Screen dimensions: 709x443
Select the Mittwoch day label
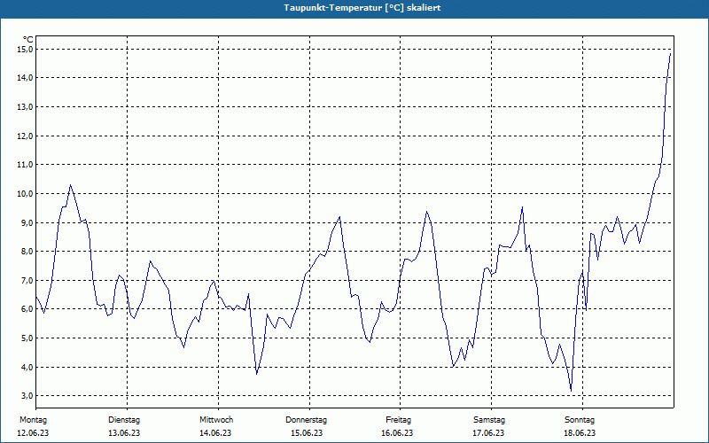point(216,420)
